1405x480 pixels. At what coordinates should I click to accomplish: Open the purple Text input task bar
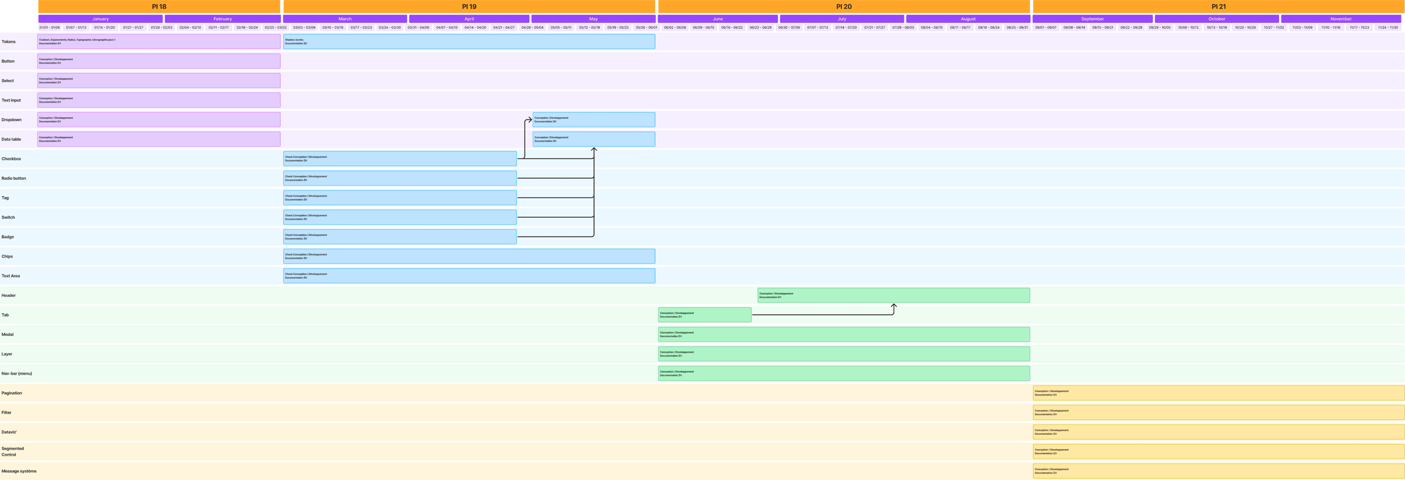[159, 100]
